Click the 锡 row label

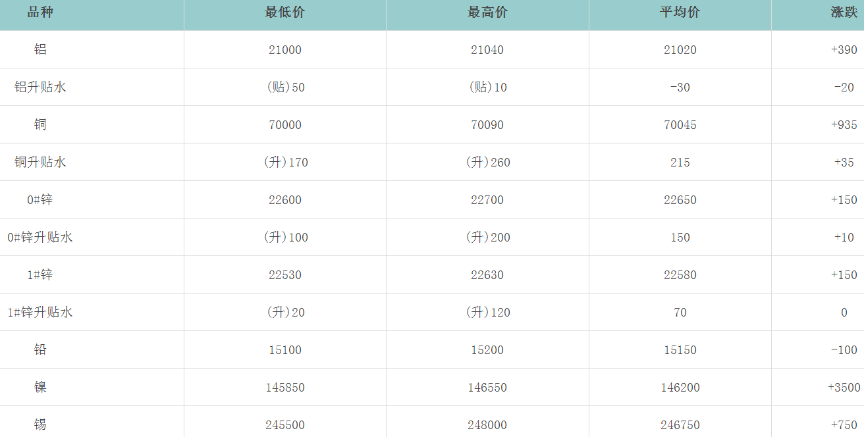pos(40,424)
